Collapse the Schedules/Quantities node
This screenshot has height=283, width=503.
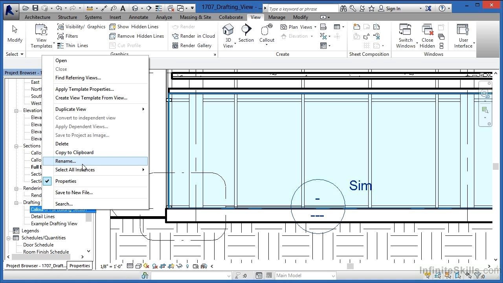pos(9,238)
